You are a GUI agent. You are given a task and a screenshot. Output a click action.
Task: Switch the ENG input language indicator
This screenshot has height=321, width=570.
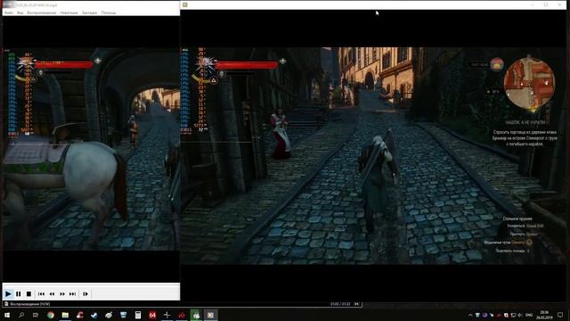click(x=529, y=315)
